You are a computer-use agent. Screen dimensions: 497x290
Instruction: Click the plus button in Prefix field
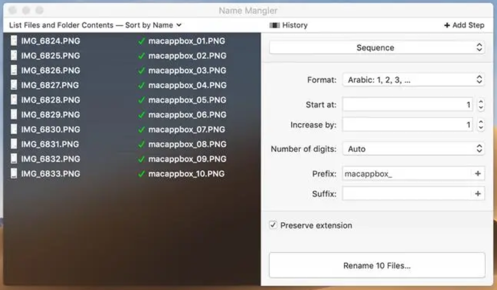[x=478, y=174]
